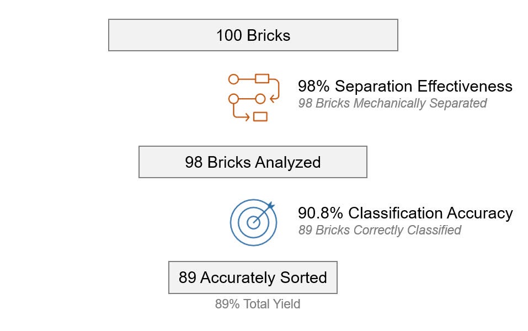The width and height of the screenshot is (528, 331).
Task: Click the orange workflow process icon
Action: (x=254, y=98)
